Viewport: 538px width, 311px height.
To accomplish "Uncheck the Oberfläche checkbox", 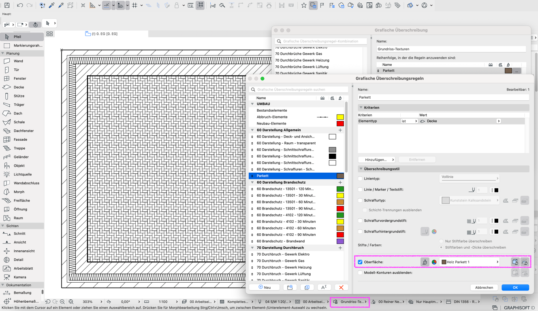I will (x=360, y=262).
